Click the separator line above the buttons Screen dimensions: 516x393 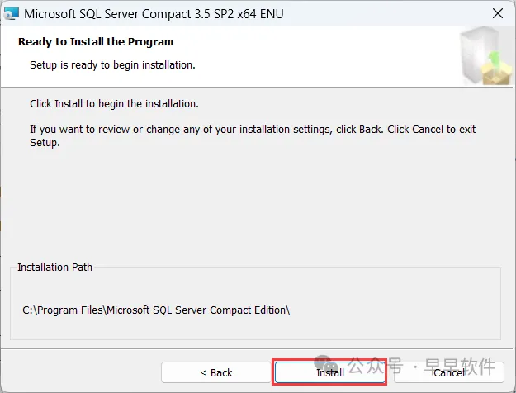[x=257, y=348]
